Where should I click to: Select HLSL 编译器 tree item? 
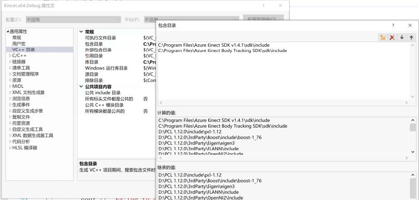[x=25, y=148]
